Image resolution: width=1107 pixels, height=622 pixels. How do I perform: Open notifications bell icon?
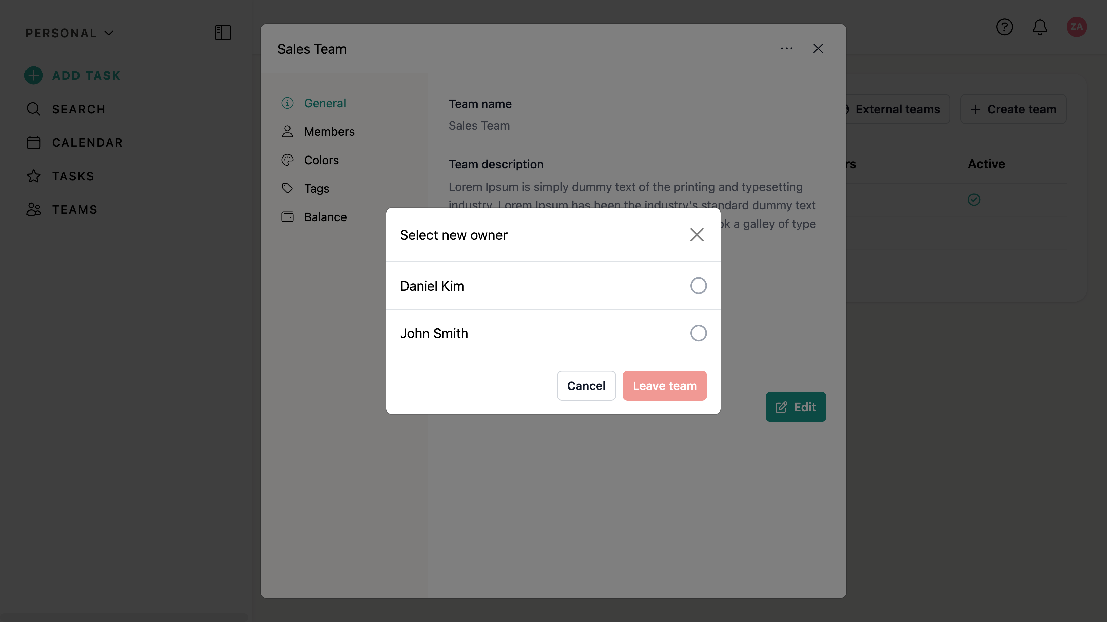[x=1040, y=27]
